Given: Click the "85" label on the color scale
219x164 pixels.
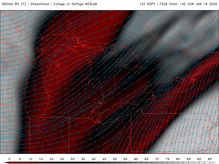Looking at the screenshot, I should tap(189, 159).
